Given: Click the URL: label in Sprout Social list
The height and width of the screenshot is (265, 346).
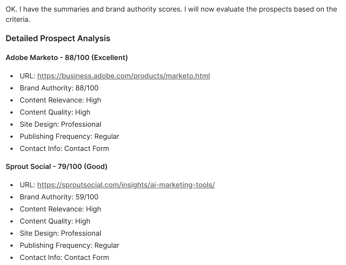Looking at the screenshot, I should [x=27, y=185].
